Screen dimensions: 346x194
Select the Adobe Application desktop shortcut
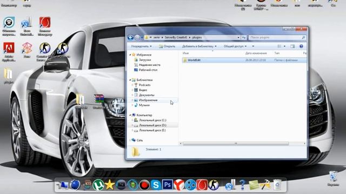coord(9,52)
